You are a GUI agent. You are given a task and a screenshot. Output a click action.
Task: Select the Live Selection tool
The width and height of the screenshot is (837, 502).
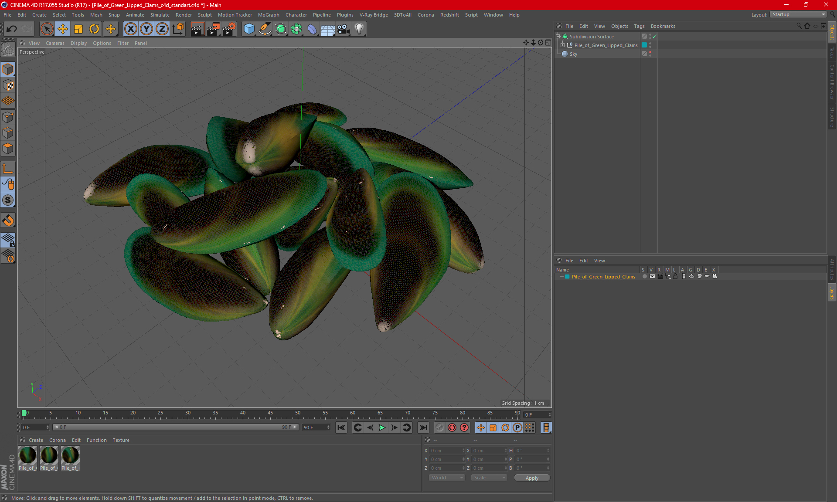pyautogui.click(x=47, y=29)
